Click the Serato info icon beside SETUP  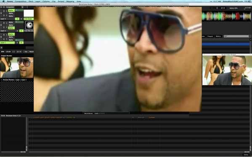[x=217, y=8]
